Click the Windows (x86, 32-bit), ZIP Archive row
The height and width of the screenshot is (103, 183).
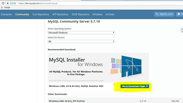point(115,101)
